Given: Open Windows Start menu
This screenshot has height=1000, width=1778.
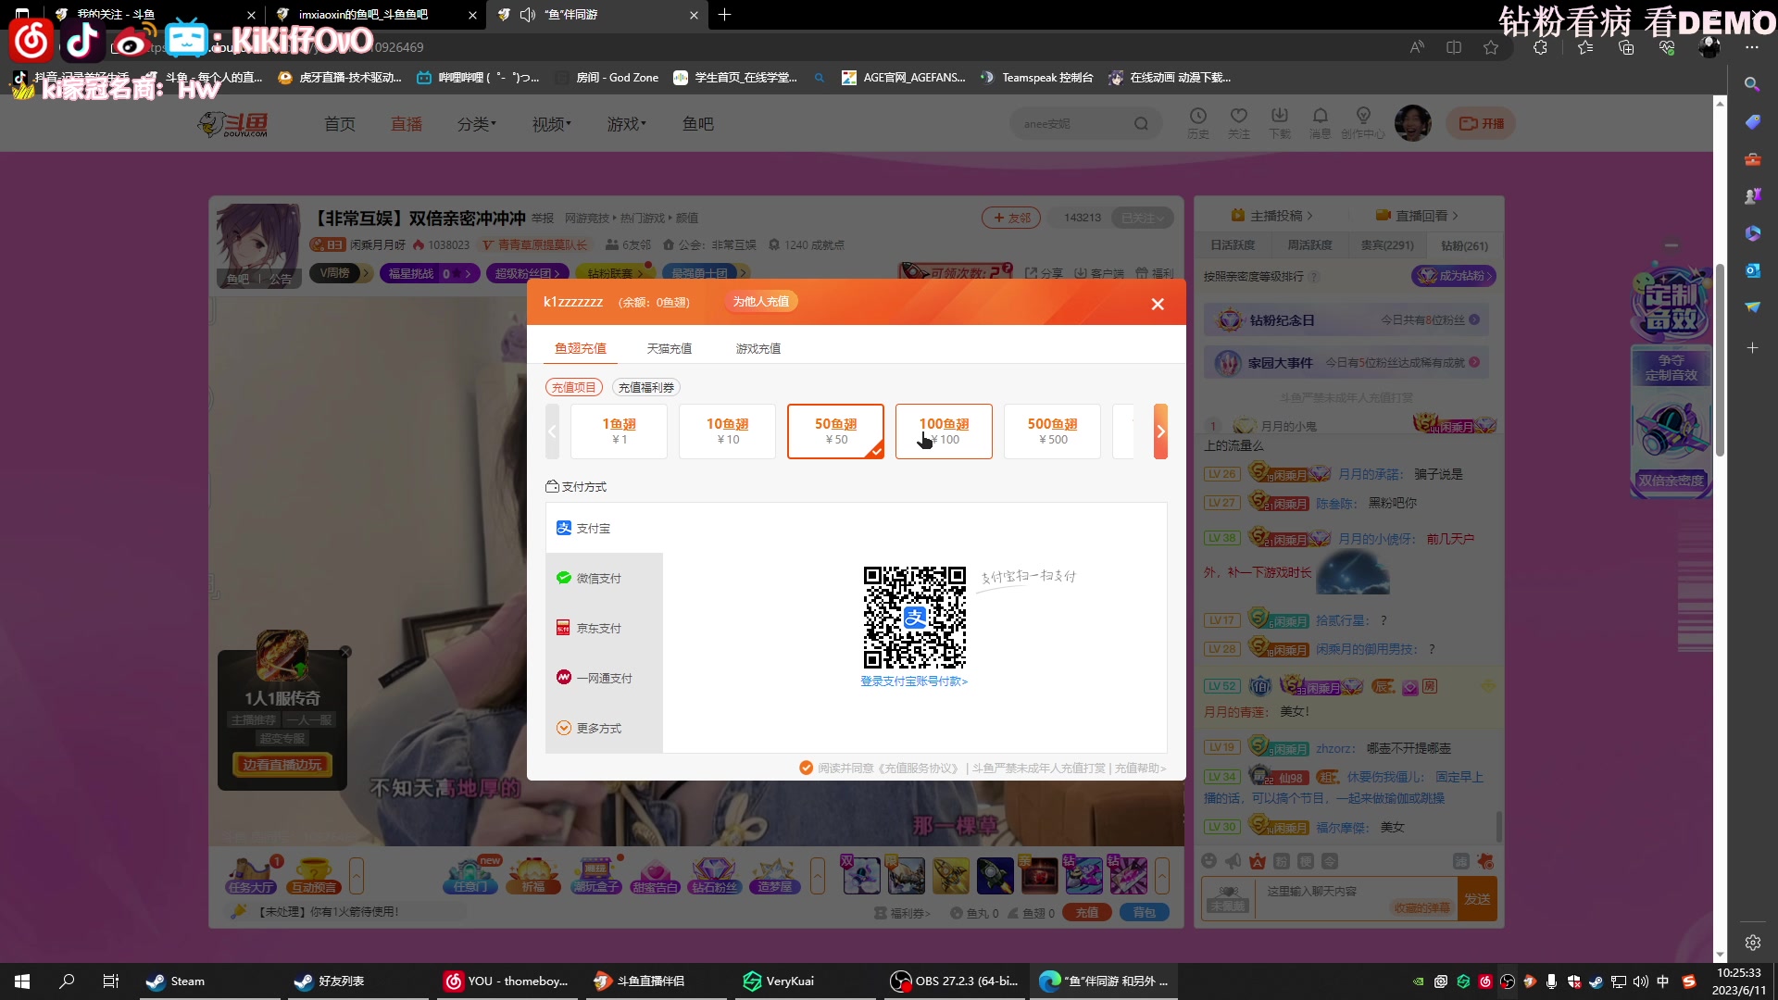Looking at the screenshot, I should pos(22,981).
